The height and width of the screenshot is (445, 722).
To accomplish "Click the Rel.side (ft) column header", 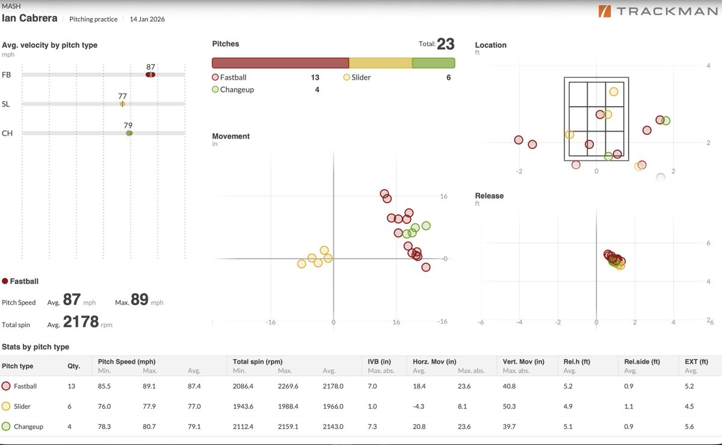I will 642,362.
